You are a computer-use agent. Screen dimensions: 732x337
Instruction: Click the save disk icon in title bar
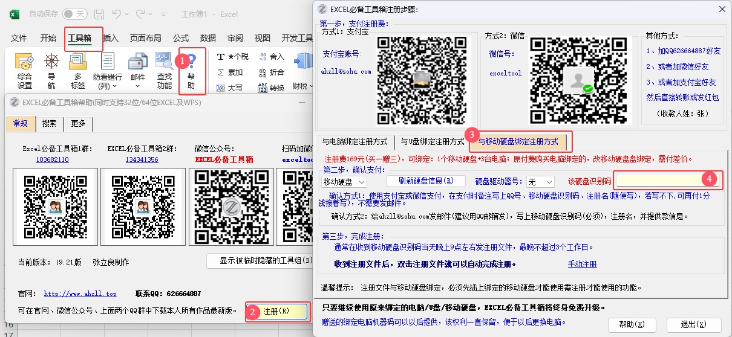pos(99,14)
